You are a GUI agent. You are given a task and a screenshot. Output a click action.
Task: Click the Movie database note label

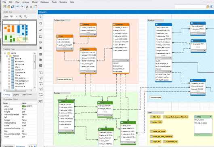click(156, 98)
